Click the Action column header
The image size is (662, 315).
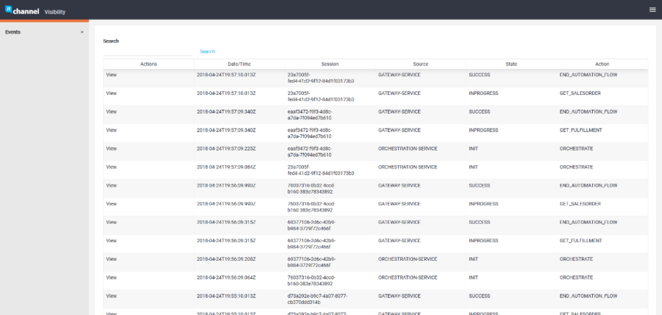[602, 64]
